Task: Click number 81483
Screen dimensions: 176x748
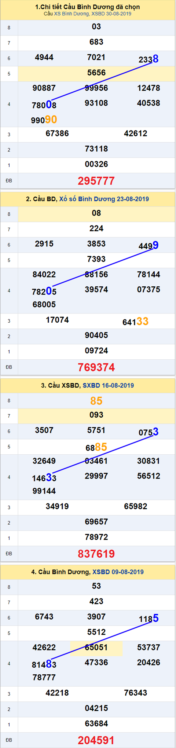Action: [44, 664]
